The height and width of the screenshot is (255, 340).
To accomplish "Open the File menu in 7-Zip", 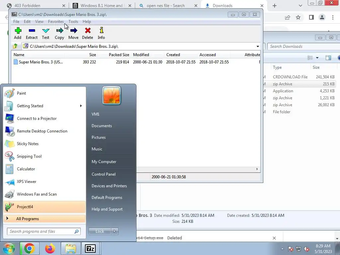I will coord(16,22).
